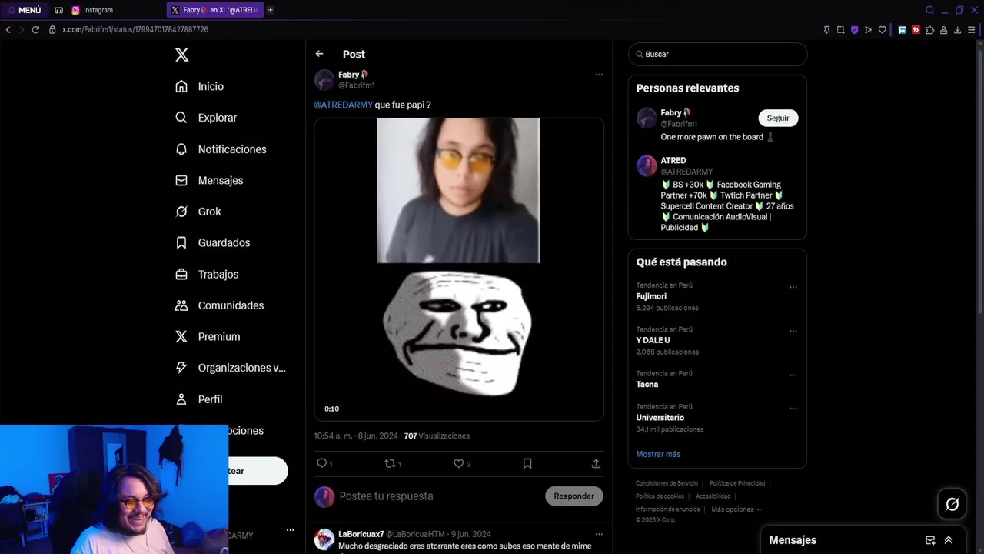The image size is (984, 554).
Task: Open the more options on Fabry's post
Action: point(599,75)
